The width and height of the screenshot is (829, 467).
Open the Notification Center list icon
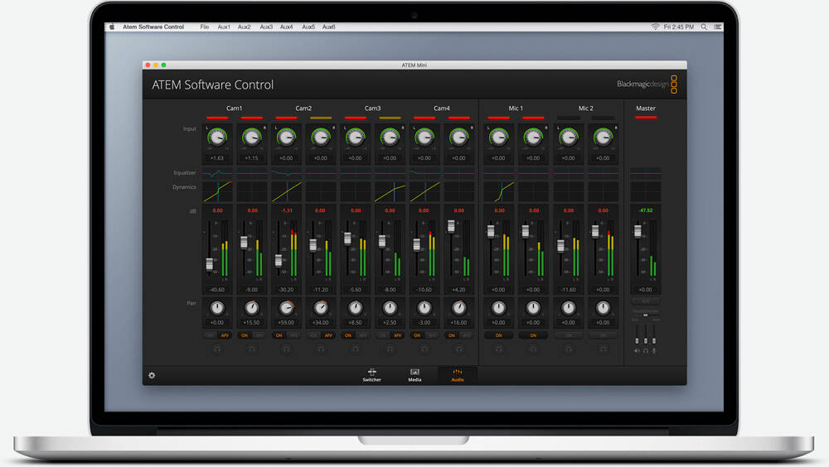point(717,27)
